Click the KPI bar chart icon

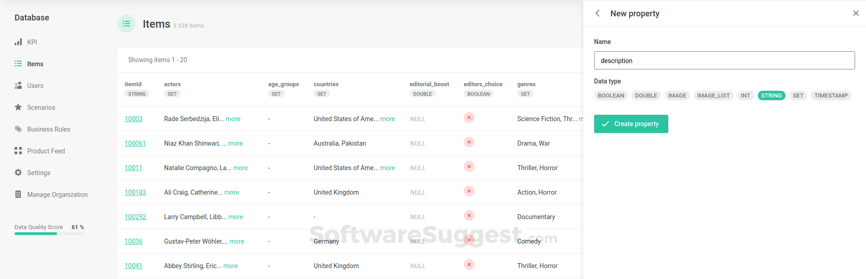pyautogui.click(x=18, y=42)
